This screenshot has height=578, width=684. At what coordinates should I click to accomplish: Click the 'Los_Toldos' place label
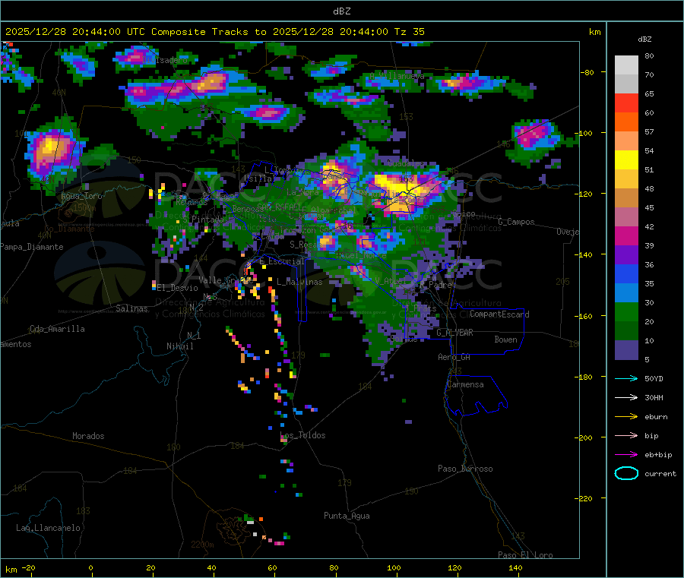click(302, 435)
